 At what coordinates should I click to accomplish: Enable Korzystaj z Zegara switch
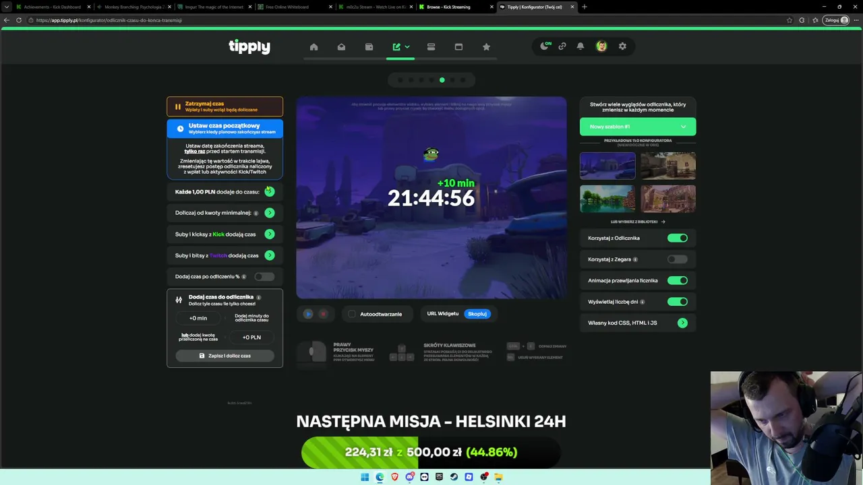pyautogui.click(x=678, y=259)
